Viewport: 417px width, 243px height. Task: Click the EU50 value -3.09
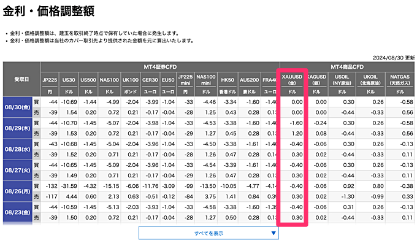168,186
